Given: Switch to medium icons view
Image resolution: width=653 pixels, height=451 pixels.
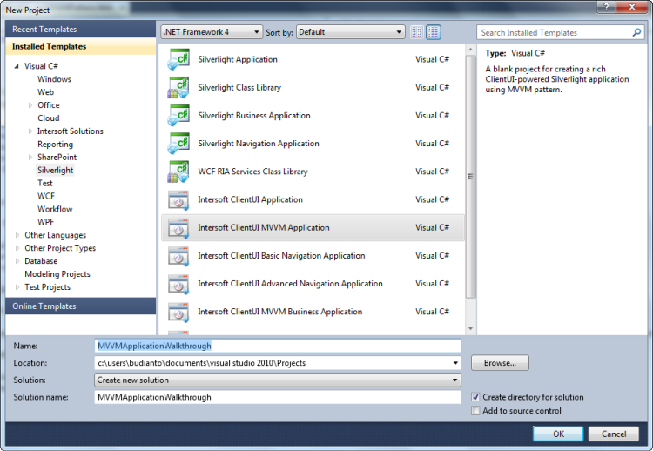Looking at the screenshot, I should pyautogui.click(x=434, y=32).
